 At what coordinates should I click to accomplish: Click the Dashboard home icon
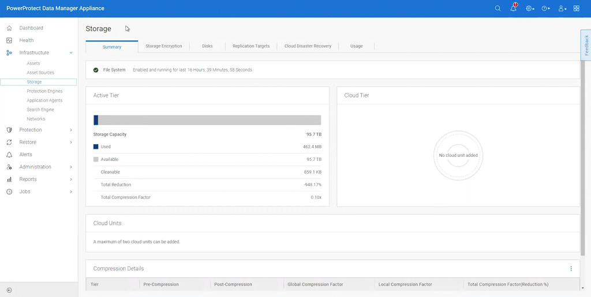[9, 28]
